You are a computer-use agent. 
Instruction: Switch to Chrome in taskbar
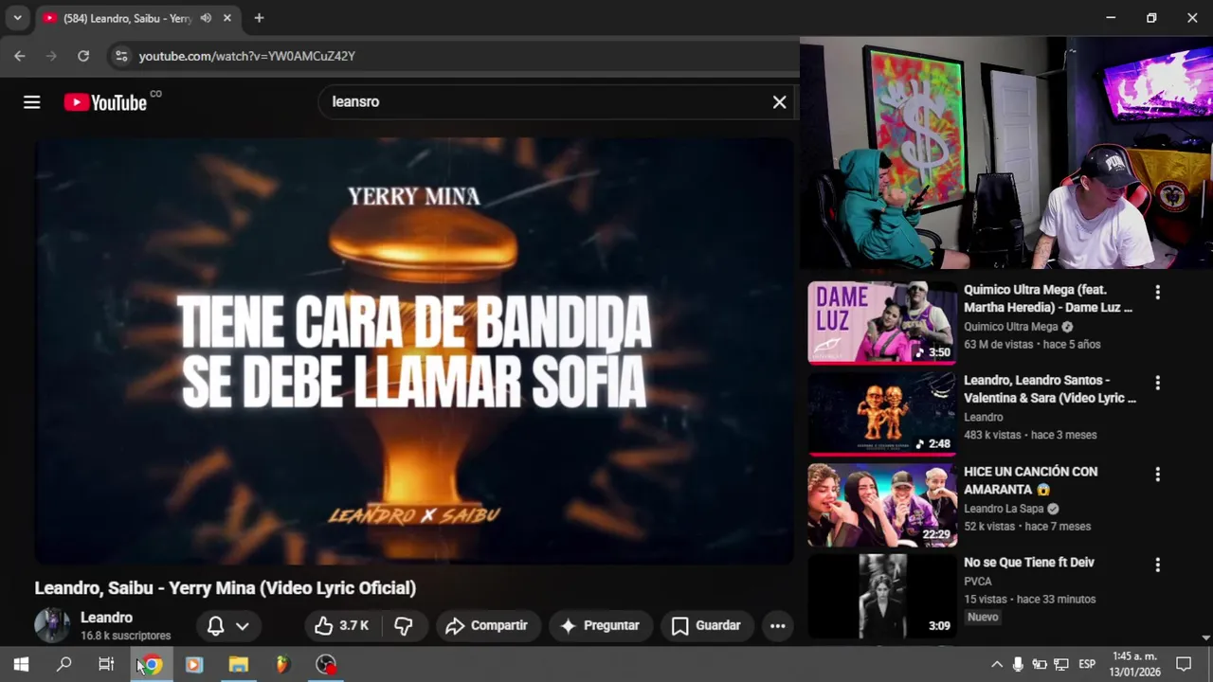click(x=152, y=664)
